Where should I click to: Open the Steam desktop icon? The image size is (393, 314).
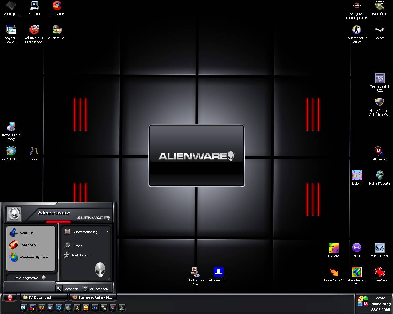tap(379, 33)
